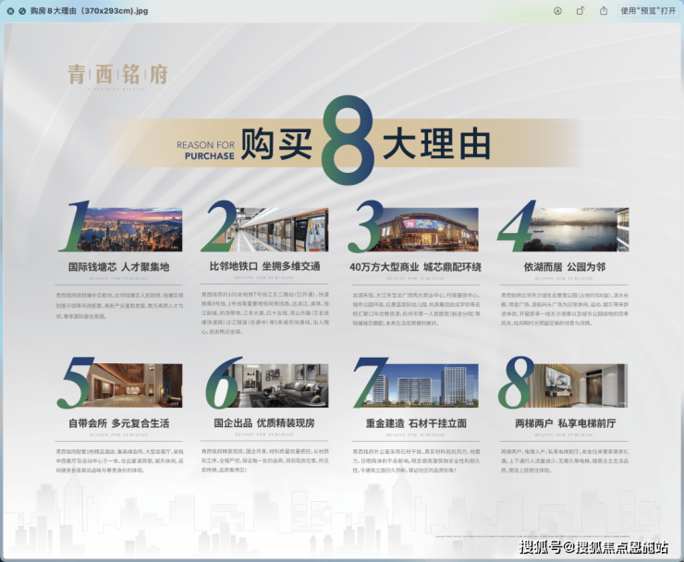
Task: Click the high-rise building photo beside number 7
Action: tap(432, 385)
